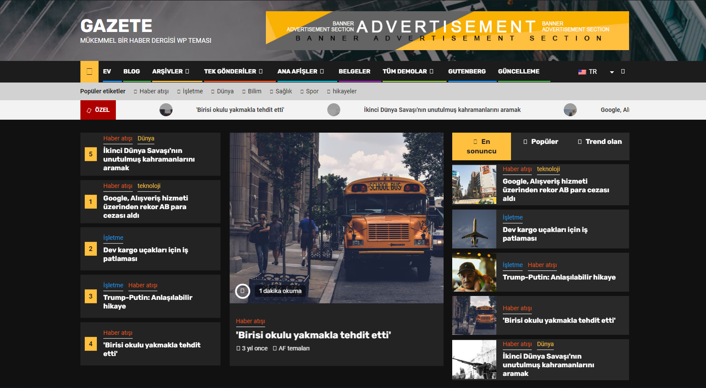The height and width of the screenshot is (388, 706).
Task: Open the search icon in navigation bar
Action: pyautogui.click(x=623, y=71)
